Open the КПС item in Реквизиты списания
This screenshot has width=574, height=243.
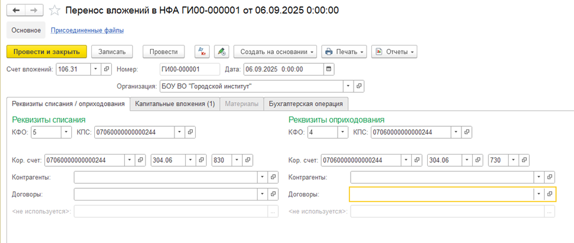pos(190,132)
